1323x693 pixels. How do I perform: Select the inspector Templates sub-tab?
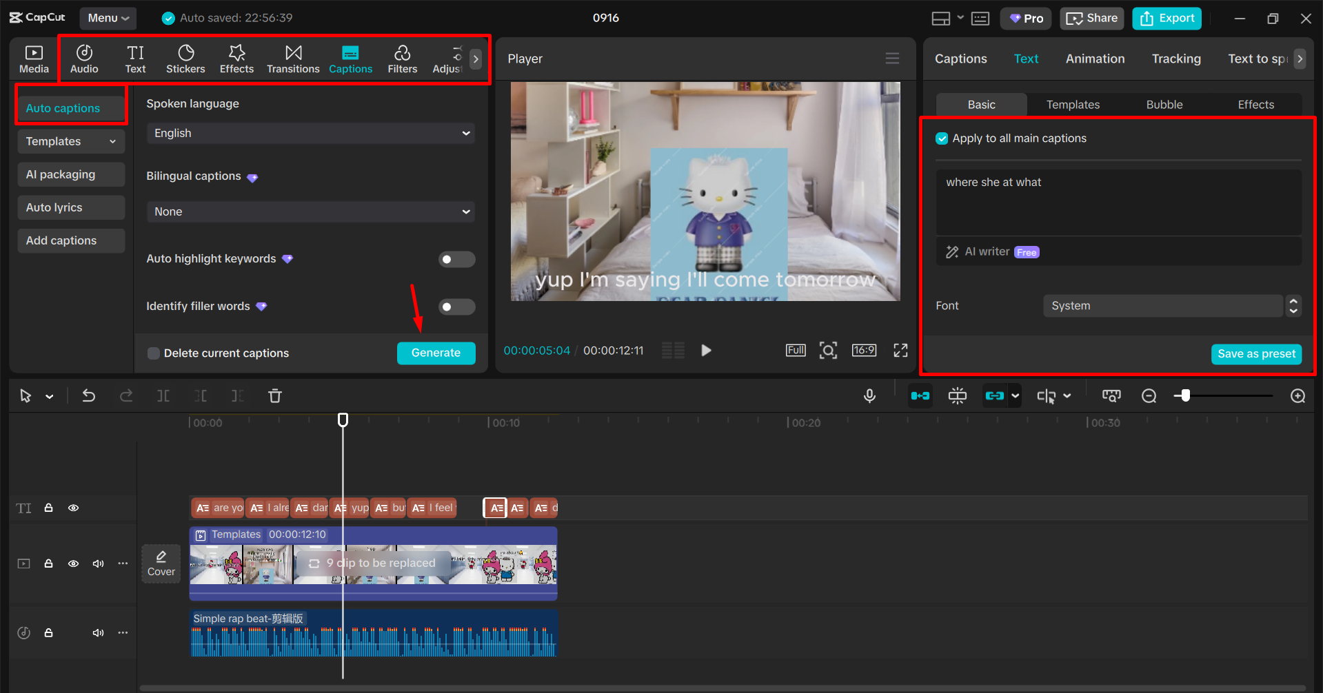click(1073, 105)
